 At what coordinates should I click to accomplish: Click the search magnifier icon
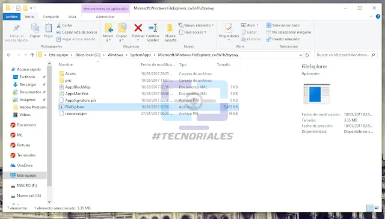coord(373,55)
